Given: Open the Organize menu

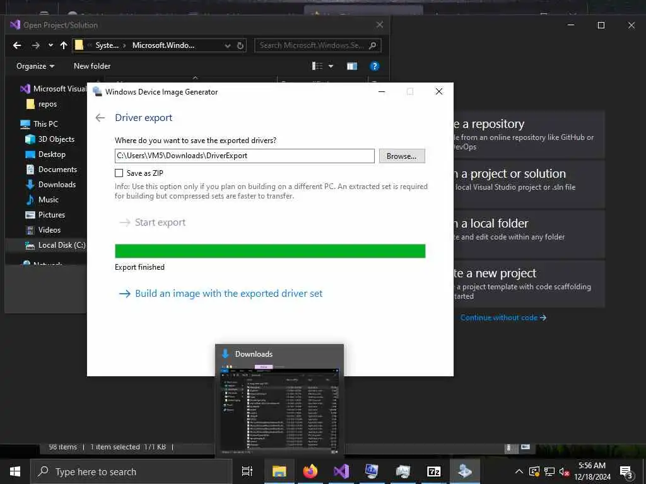Looking at the screenshot, I should pos(35,66).
